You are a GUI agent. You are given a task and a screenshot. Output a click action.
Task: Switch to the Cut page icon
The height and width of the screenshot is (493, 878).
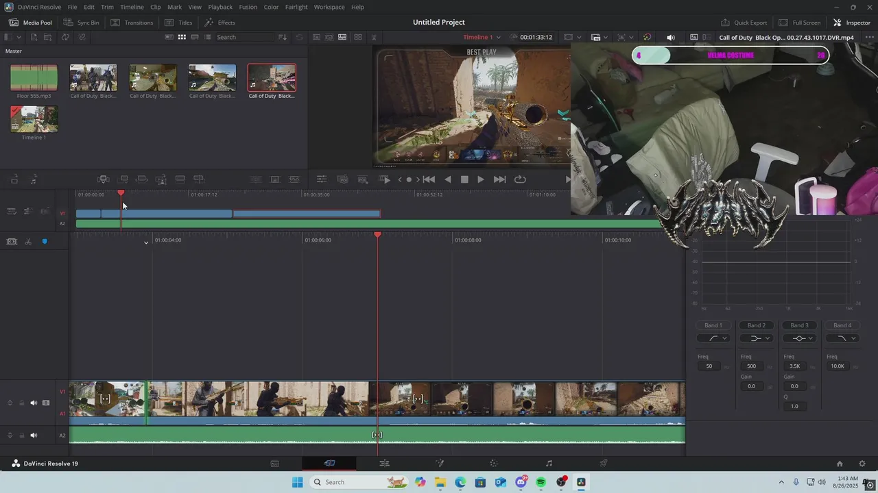click(x=329, y=464)
